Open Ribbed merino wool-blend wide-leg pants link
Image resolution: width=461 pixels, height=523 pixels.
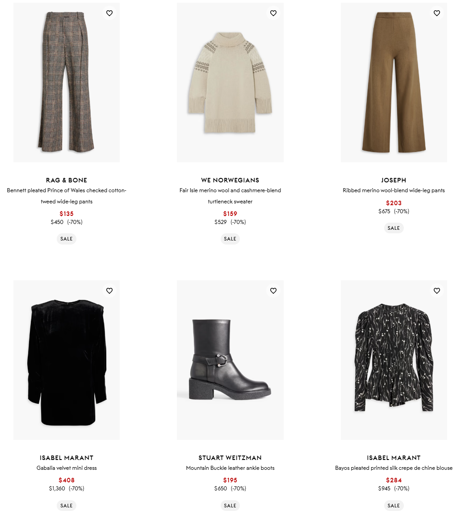pos(394,190)
